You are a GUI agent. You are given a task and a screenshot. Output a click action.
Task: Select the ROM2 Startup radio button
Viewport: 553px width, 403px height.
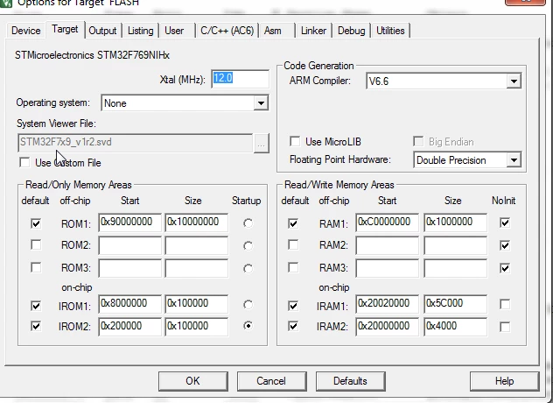pyautogui.click(x=248, y=245)
